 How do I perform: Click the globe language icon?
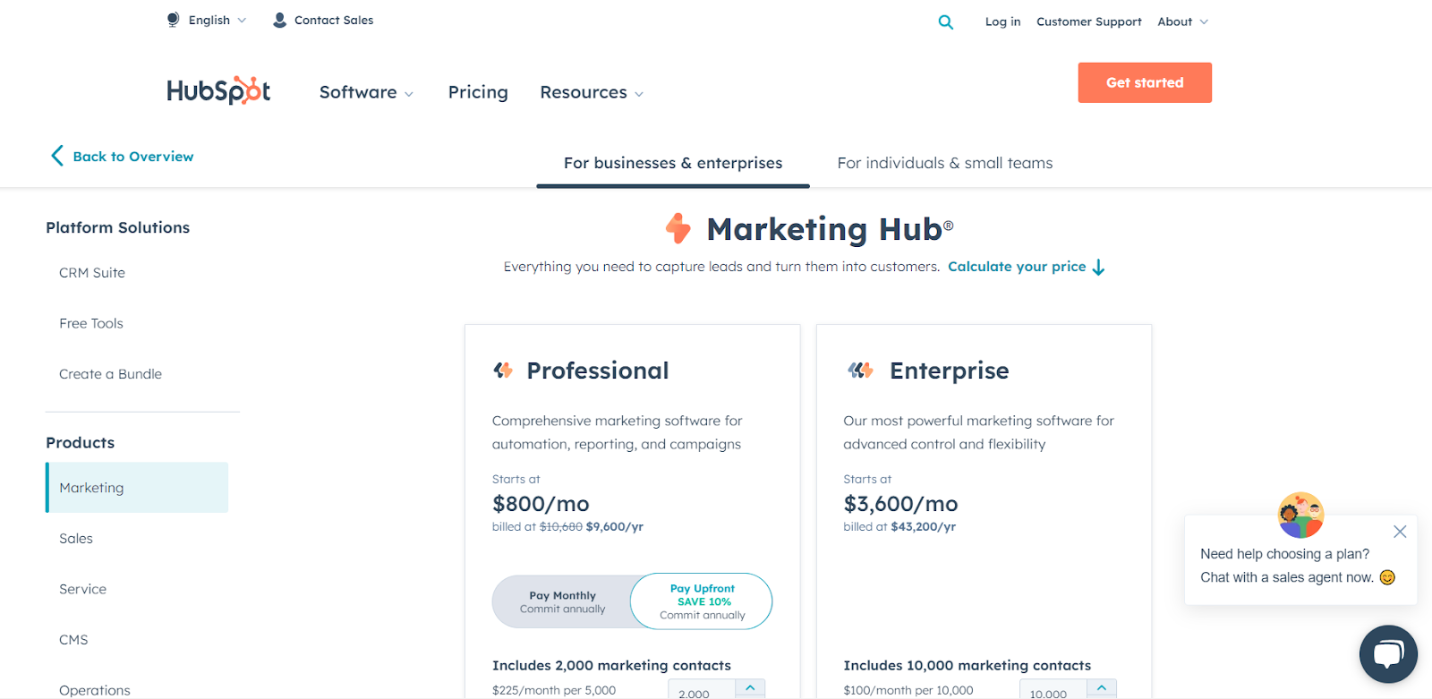[173, 20]
